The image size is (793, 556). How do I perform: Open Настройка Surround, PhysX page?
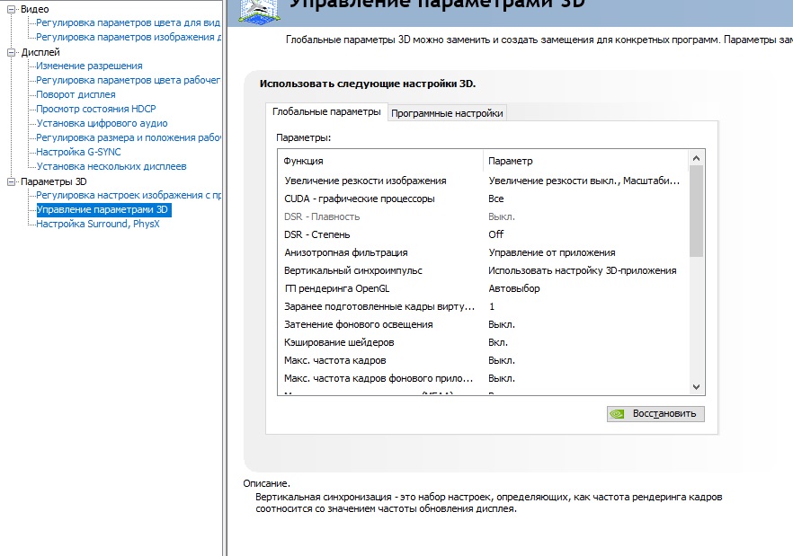98,224
